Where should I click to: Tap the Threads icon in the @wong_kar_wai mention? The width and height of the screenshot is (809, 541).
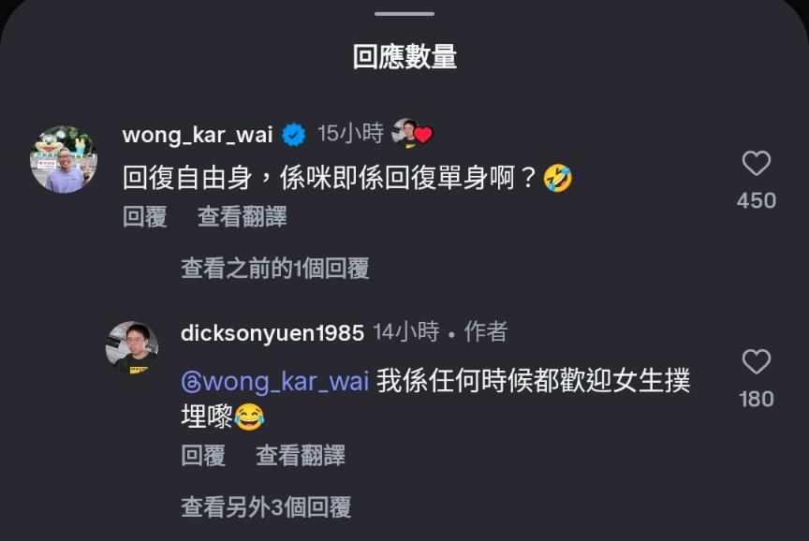(191, 382)
